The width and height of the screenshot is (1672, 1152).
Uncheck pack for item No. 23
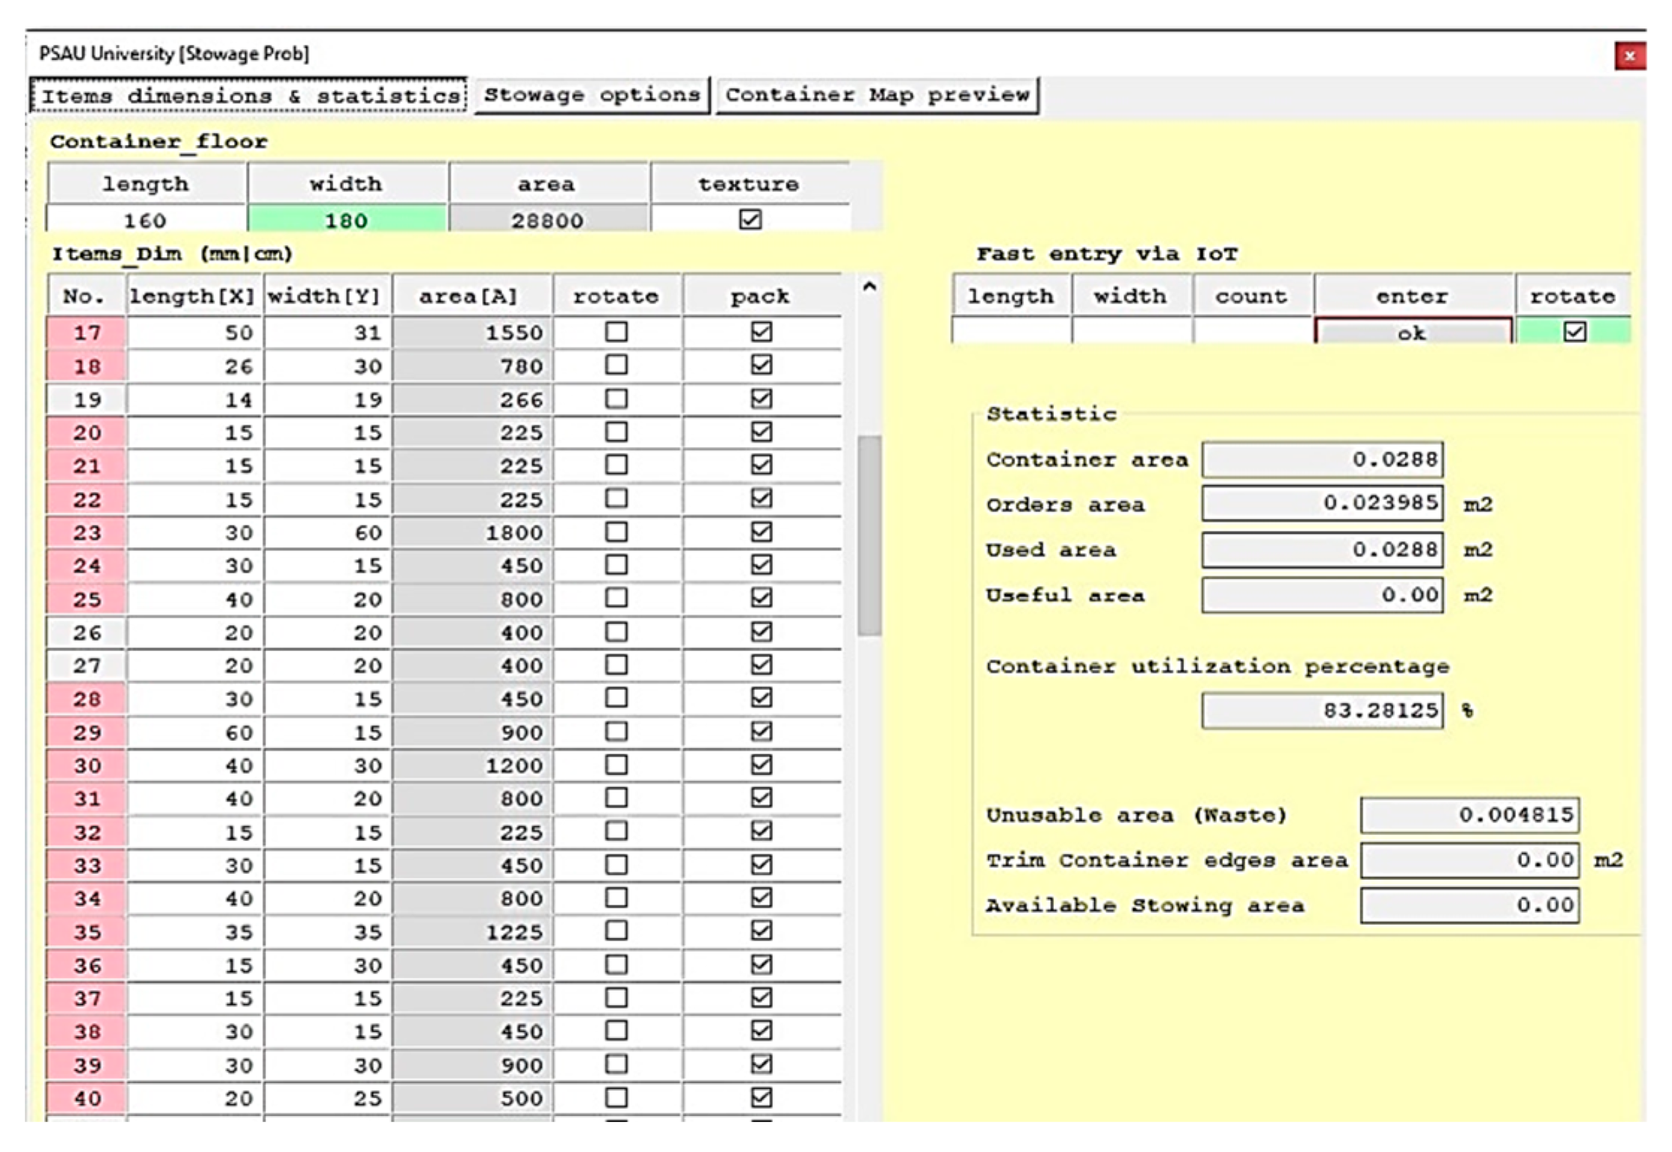point(761,532)
